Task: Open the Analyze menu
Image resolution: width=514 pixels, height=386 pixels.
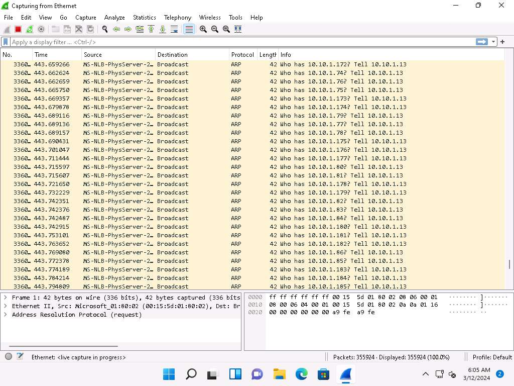Action: (x=114, y=18)
